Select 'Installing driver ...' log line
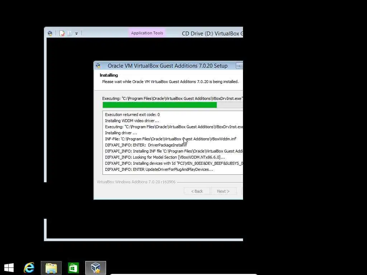The image size is (367, 275). coord(121,133)
